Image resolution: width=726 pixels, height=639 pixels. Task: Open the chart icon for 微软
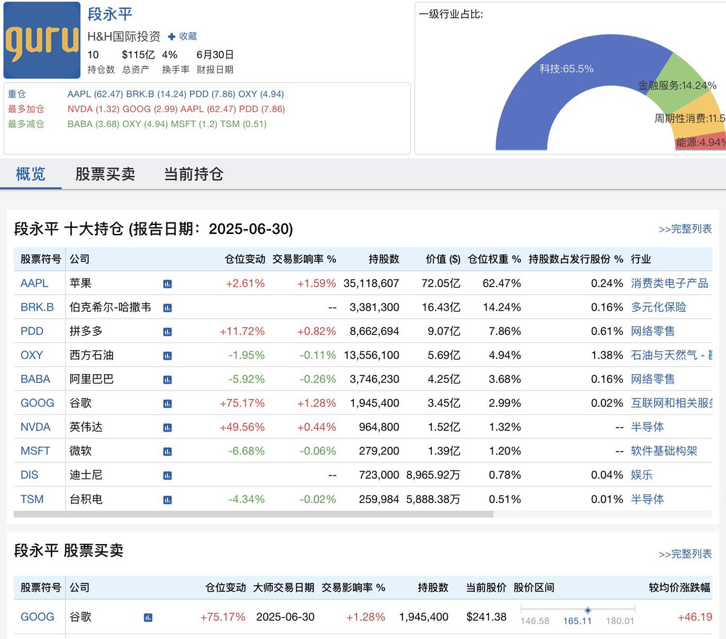(x=167, y=451)
